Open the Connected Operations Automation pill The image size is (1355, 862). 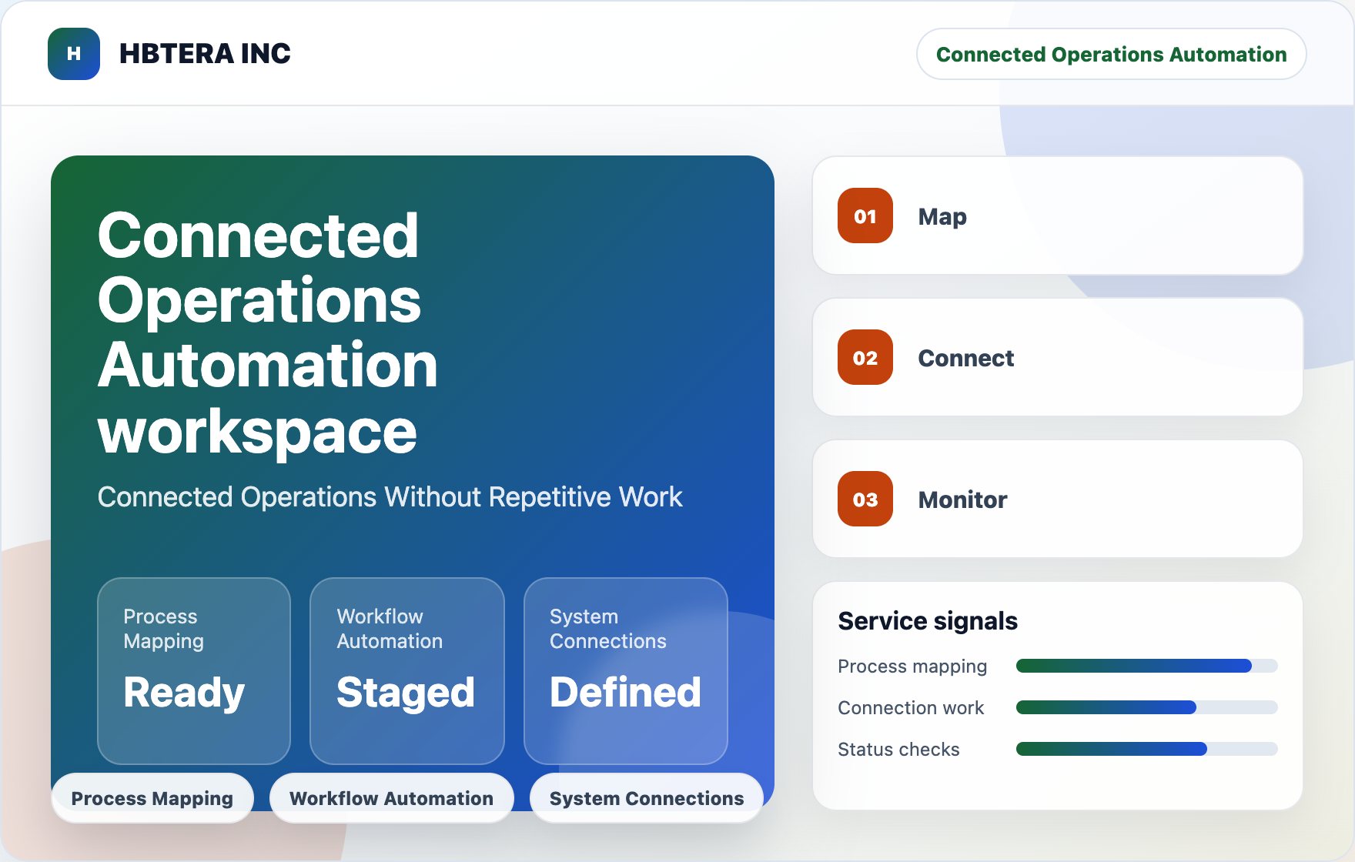point(1111,54)
